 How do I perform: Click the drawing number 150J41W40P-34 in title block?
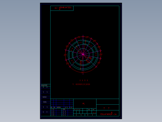[108, 114]
